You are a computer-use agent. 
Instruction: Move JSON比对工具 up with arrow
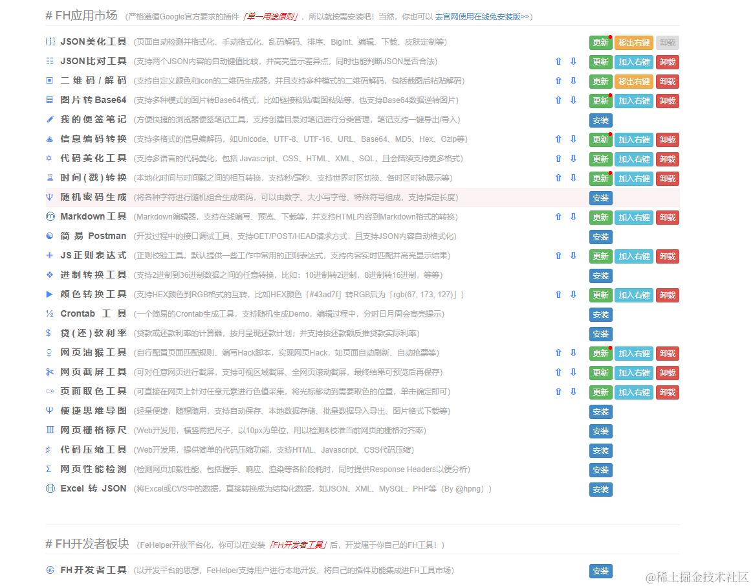click(558, 61)
